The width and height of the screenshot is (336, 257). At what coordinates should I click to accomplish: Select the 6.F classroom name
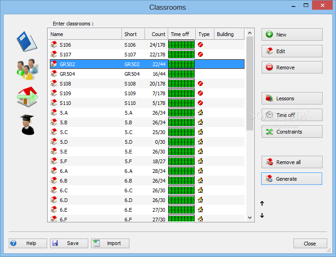[x=63, y=220]
